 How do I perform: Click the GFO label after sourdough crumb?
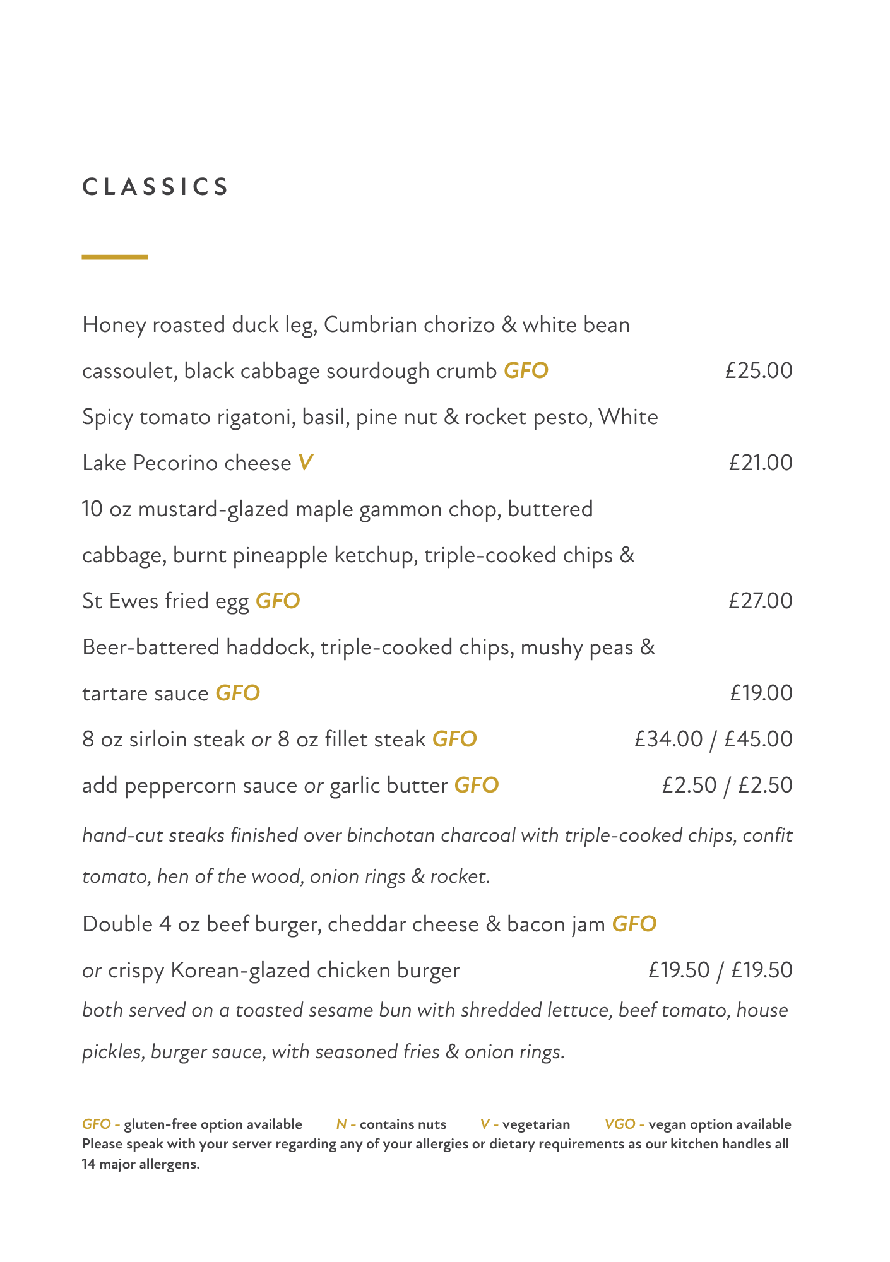point(526,370)
